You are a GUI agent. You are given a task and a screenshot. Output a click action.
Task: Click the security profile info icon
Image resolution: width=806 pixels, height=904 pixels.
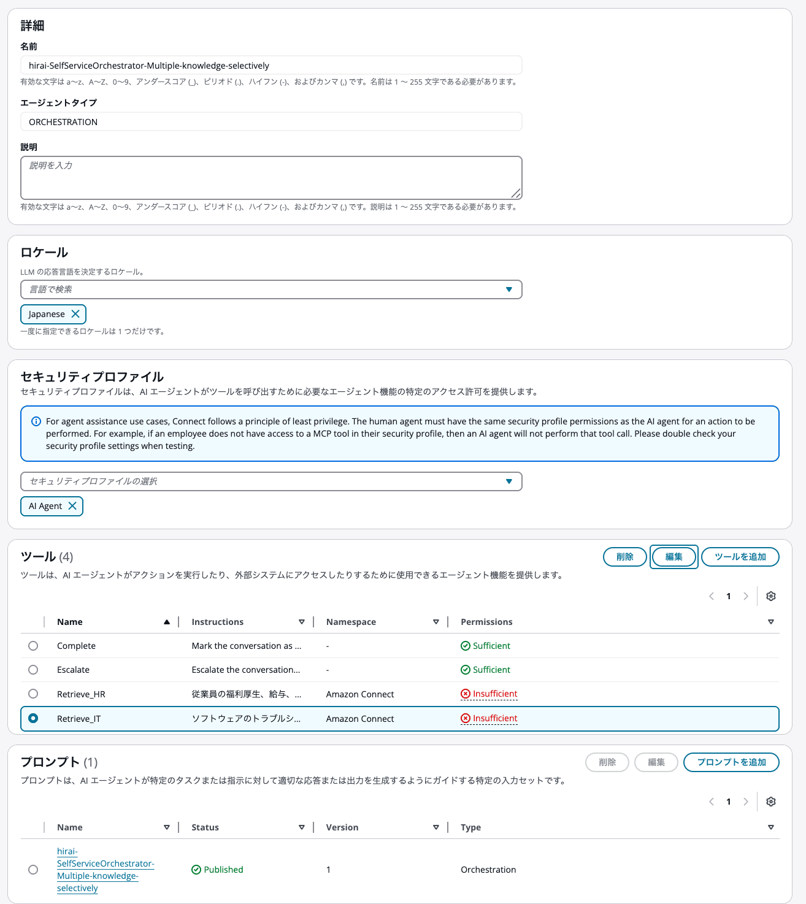36,421
